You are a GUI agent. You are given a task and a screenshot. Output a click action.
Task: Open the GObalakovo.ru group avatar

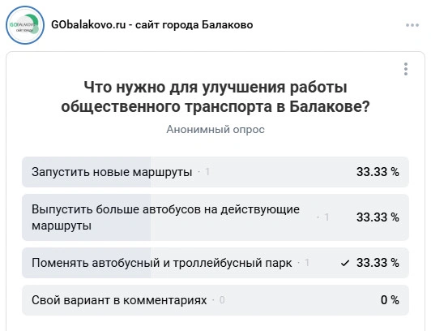coord(25,25)
